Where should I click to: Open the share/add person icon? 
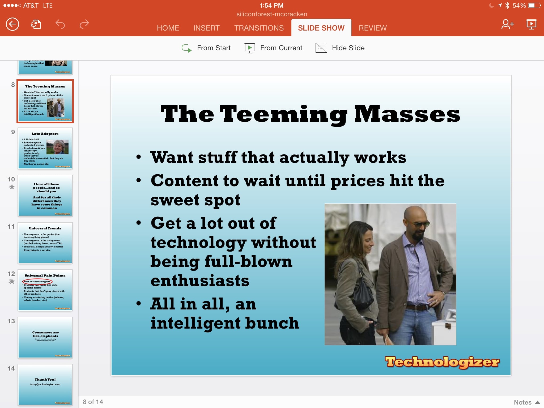(x=507, y=24)
